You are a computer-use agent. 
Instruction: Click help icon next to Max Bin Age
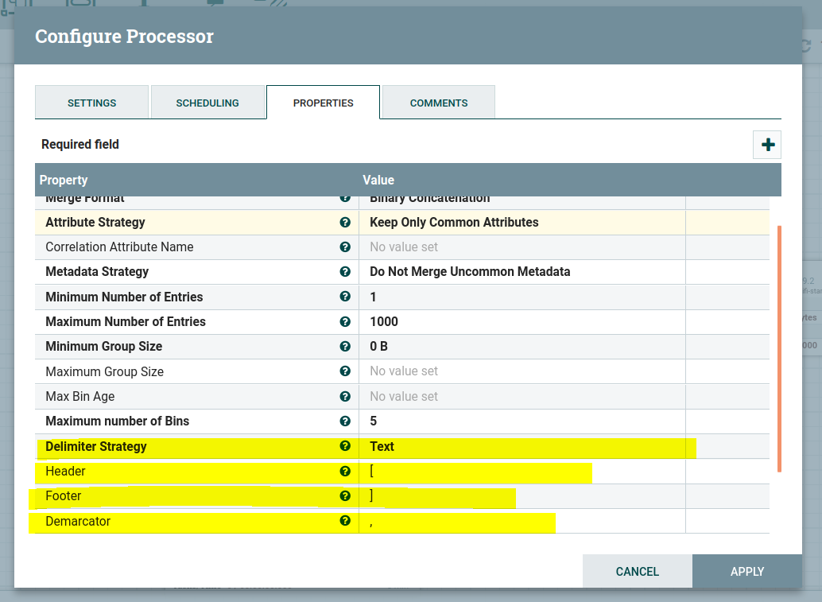pos(345,396)
